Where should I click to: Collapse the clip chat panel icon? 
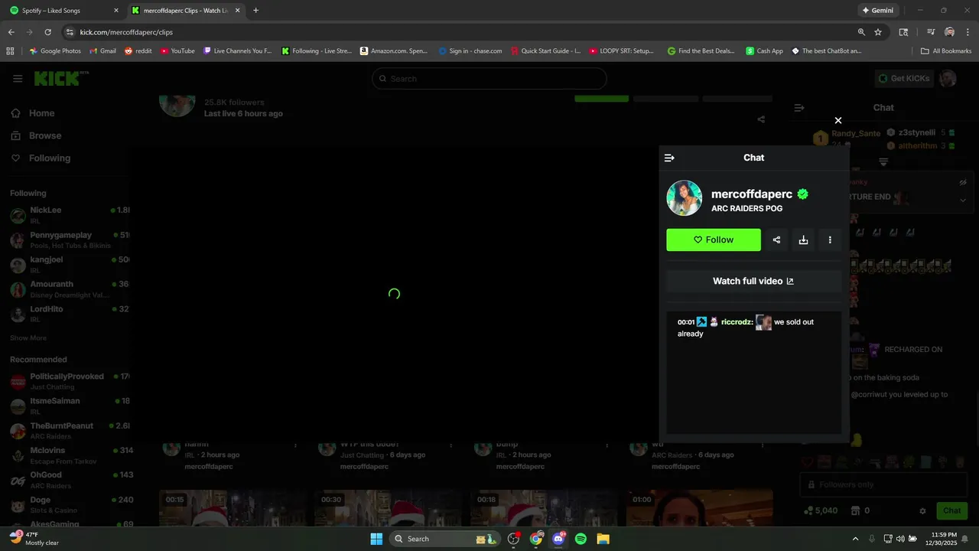click(x=669, y=158)
